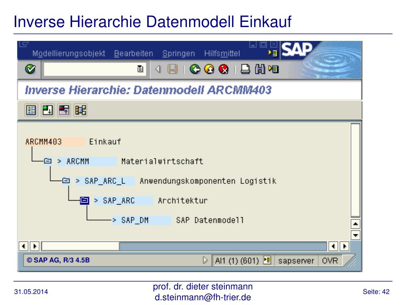Click the hierarchy structure toolbar icon

(x=80, y=110)
